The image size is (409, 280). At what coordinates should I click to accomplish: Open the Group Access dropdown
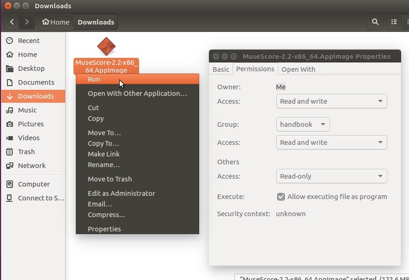point(331,142)
